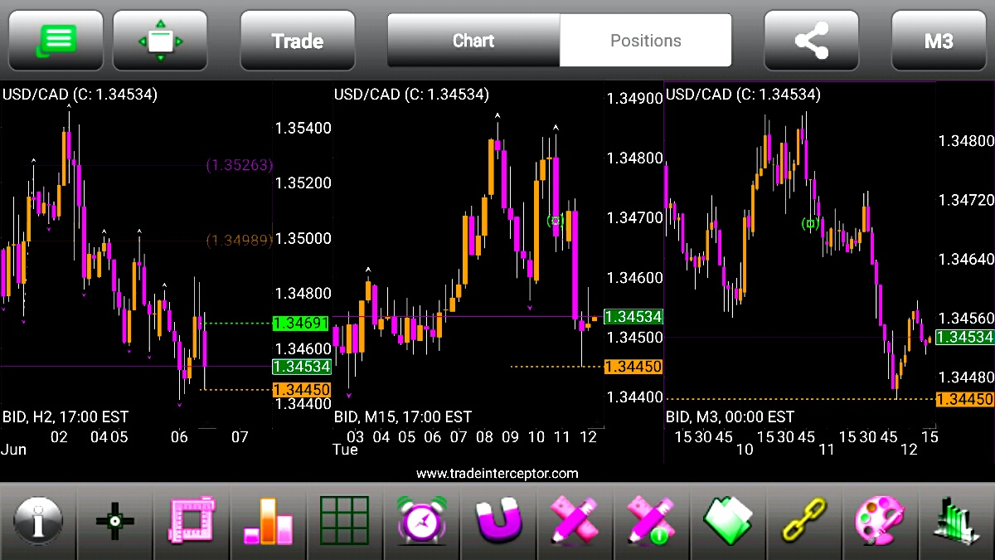This screenshot has width=995, height=560.
Task: Toggle the magnet snap tool
Action: click(498, 522)
